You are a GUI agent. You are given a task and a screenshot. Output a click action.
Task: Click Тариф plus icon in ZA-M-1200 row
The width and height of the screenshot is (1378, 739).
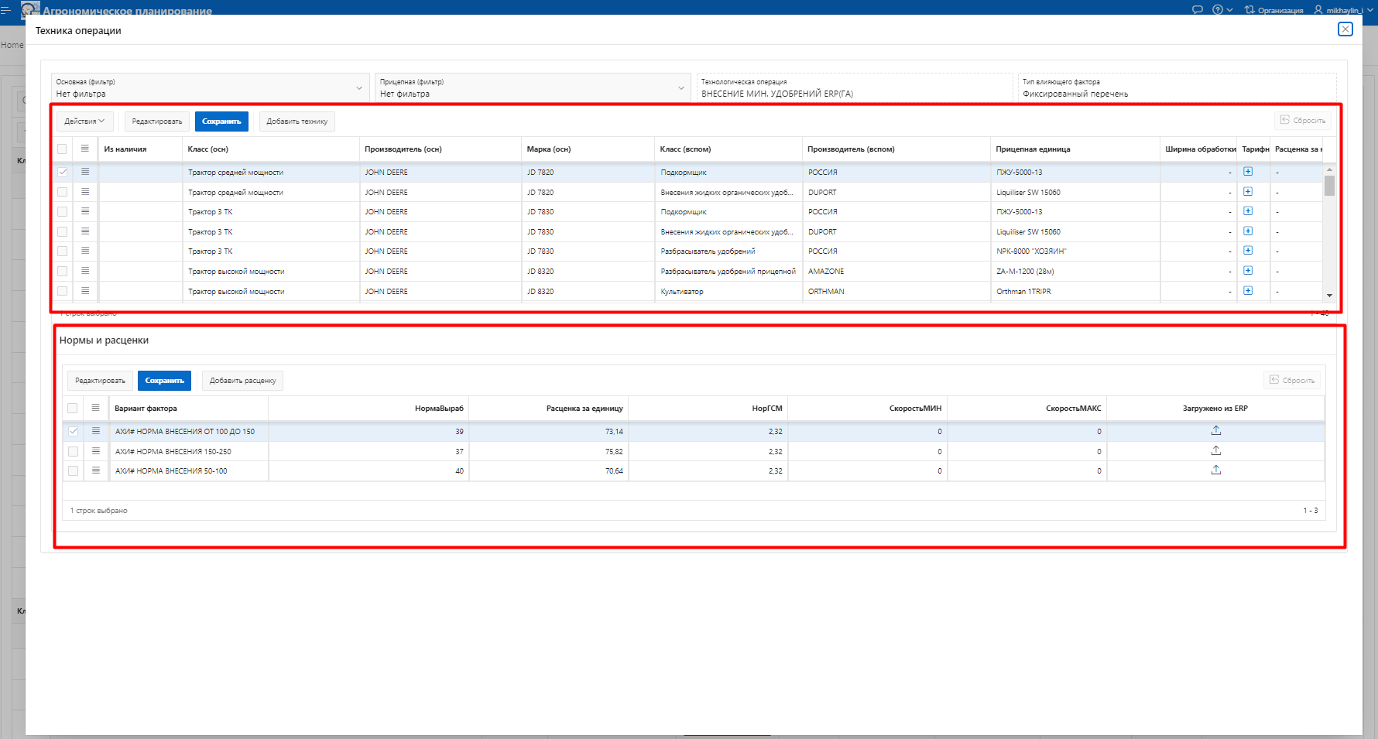tap(1248, 271)
